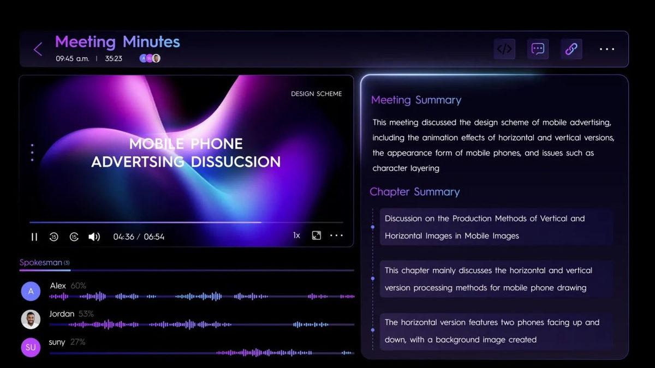This screenshot has width=655, height=368.
Task: Click the back arrow beside Meeting Minutes
Action: (x=38, y=50)
